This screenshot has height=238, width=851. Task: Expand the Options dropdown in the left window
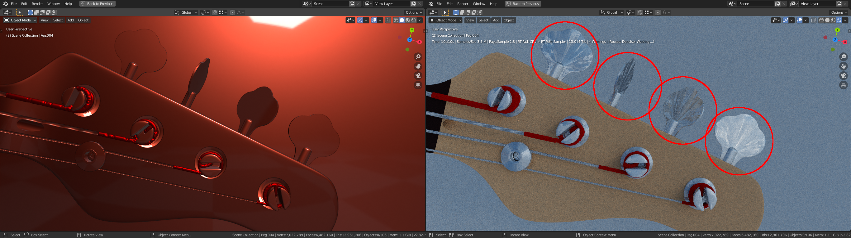(413, 12)
